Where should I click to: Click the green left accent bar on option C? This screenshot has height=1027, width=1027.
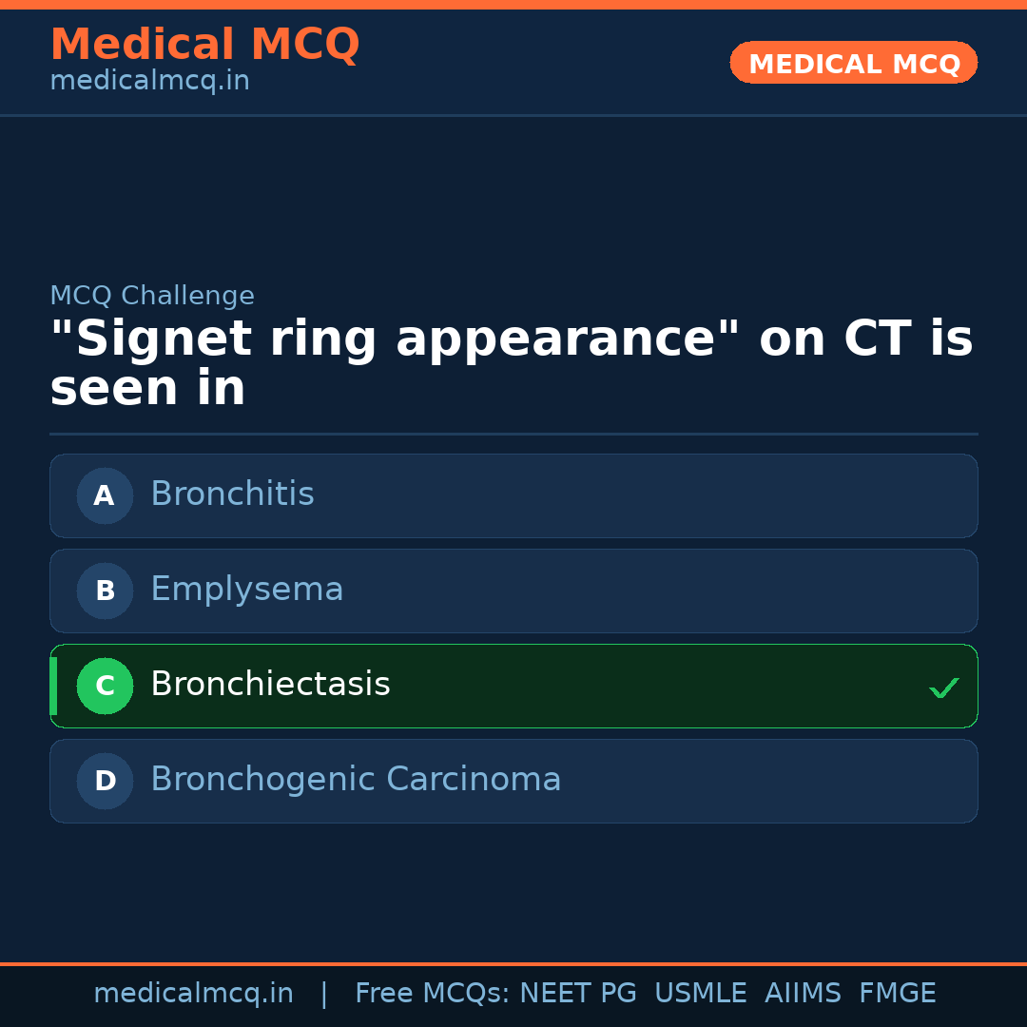tap(52, 686)
